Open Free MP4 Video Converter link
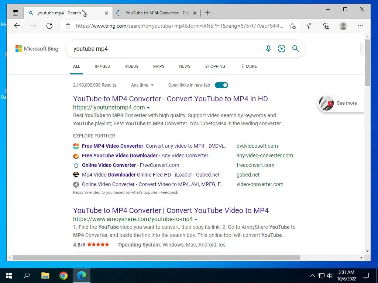The height and width of the screenshot is (283, 378). coord(154,146)
